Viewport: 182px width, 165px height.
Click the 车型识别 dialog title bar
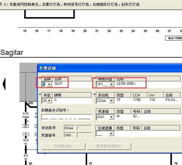110,68
